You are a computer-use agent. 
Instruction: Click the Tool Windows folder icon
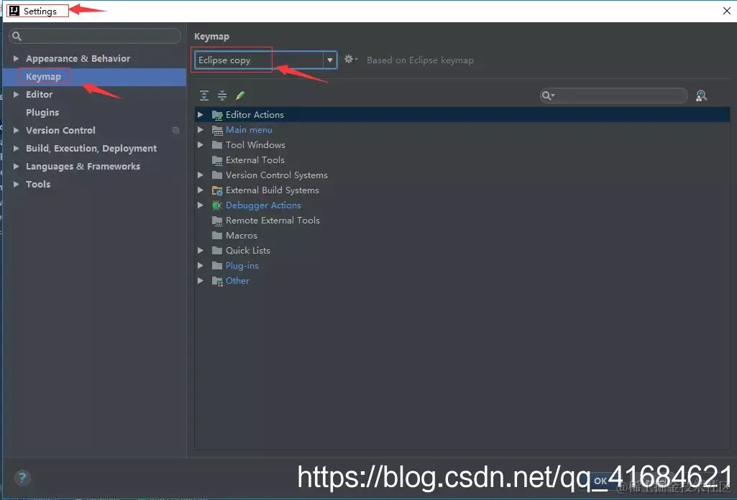[217, 145]
